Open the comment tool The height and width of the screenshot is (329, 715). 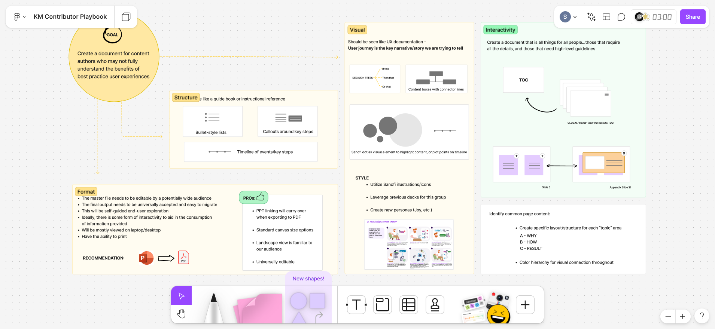coord(621,17)
